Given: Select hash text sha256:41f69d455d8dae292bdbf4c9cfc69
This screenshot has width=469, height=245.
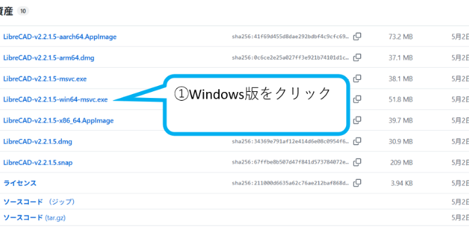Looking at the screenshot, I should click(x=290, y=36).
